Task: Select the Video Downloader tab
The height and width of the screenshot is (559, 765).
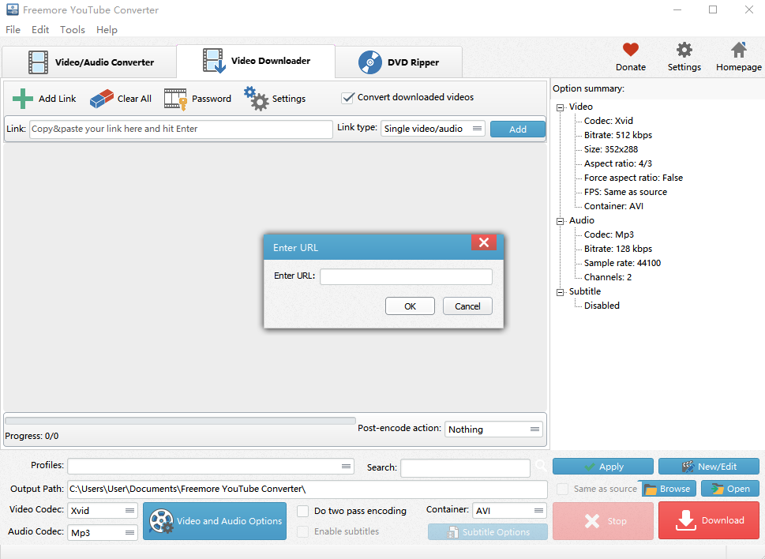Action: point(256,61)
